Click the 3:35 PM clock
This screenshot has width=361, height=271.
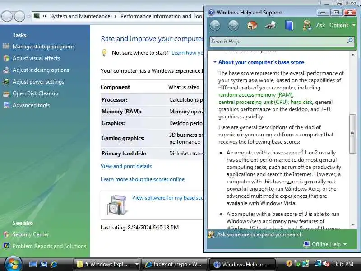click(343, 264)
